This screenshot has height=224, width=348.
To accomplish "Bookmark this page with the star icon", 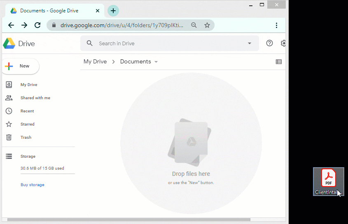I will 207,25.
